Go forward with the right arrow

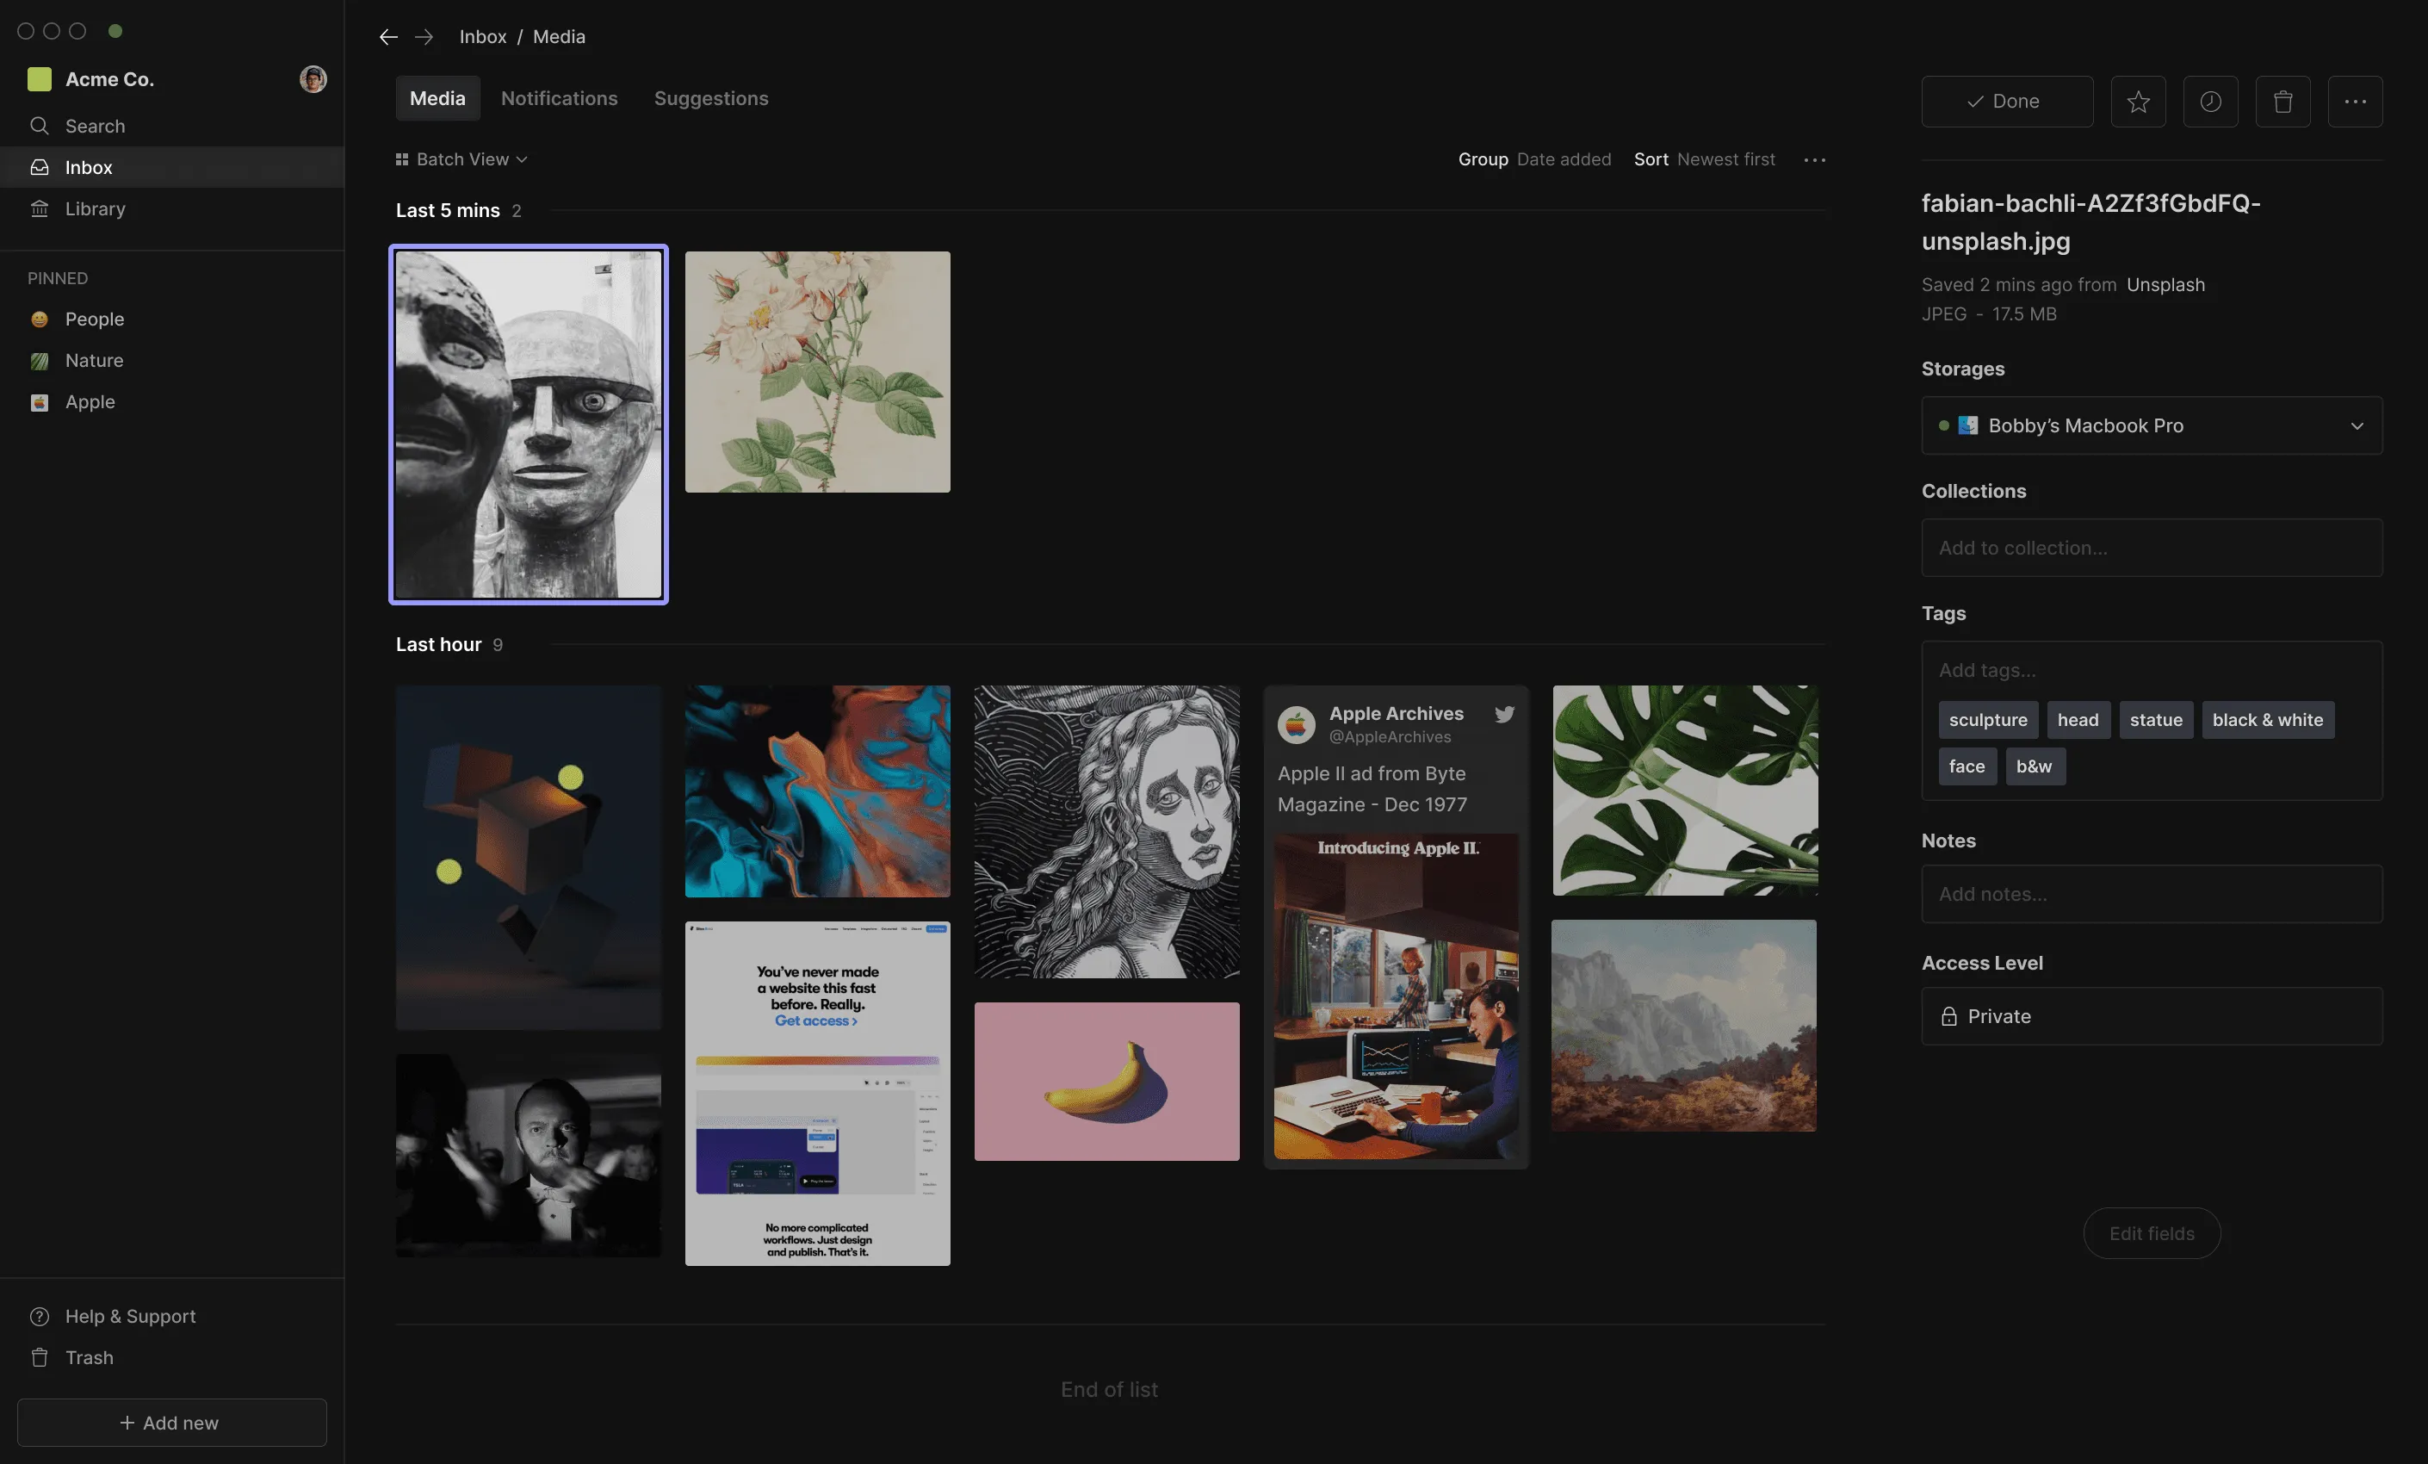(424, 36)
